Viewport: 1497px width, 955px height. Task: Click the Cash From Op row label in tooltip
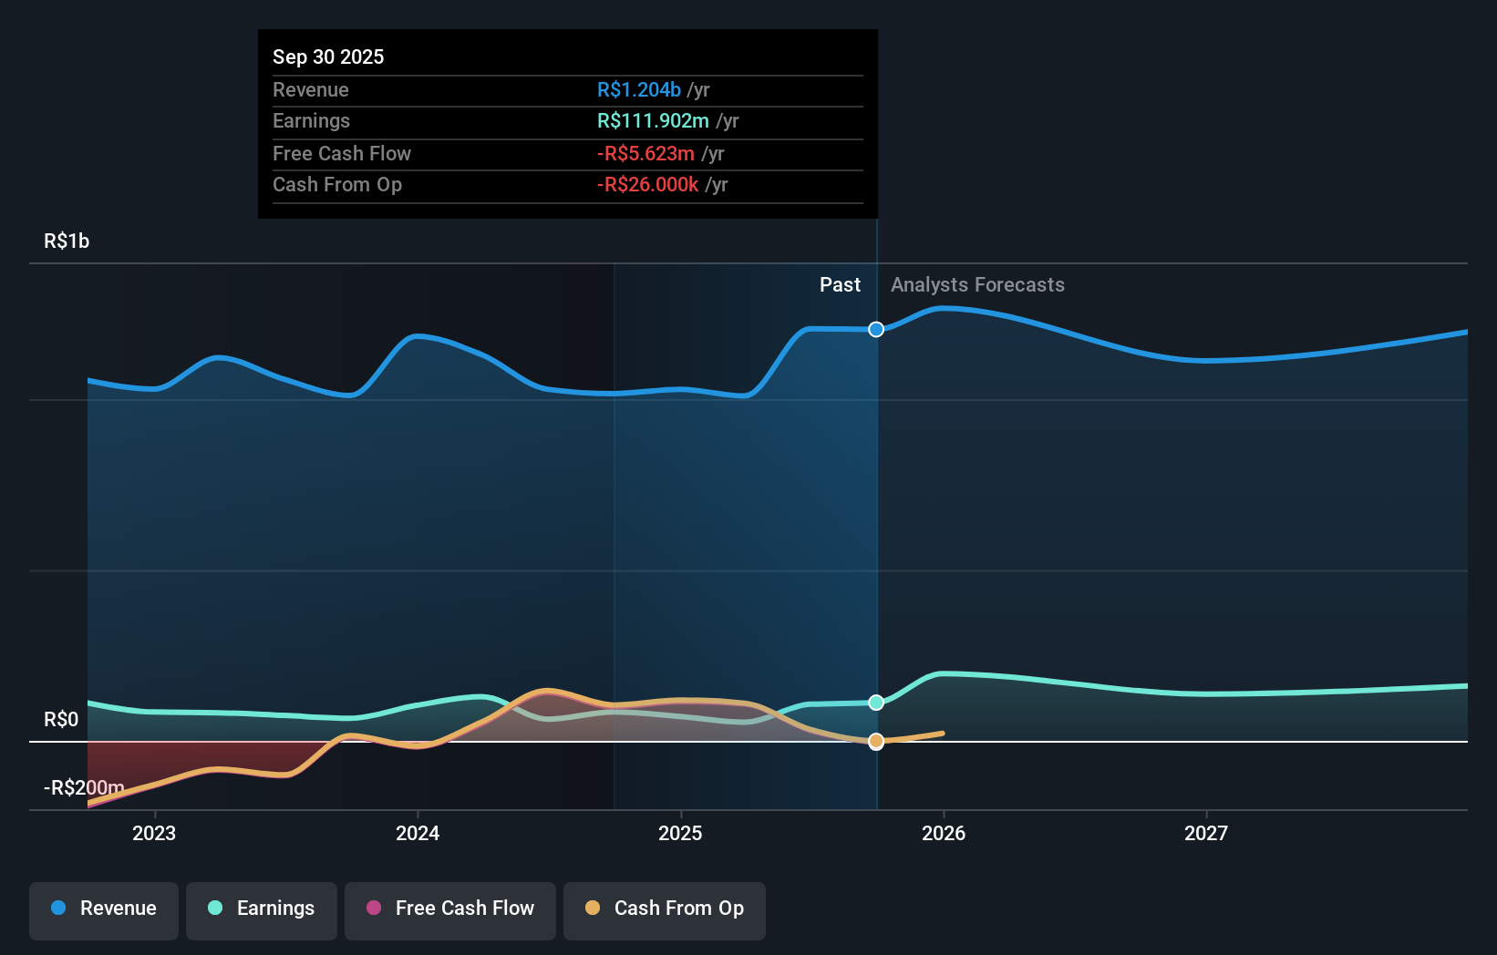(337, 185)
